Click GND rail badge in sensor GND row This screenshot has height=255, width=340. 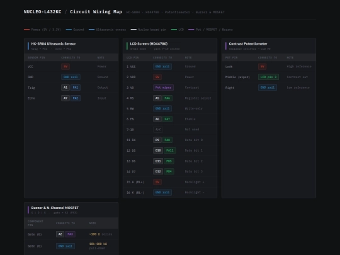click(71, 77)
